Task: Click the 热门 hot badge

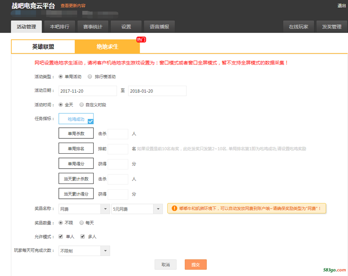Action: coord(141,40)
